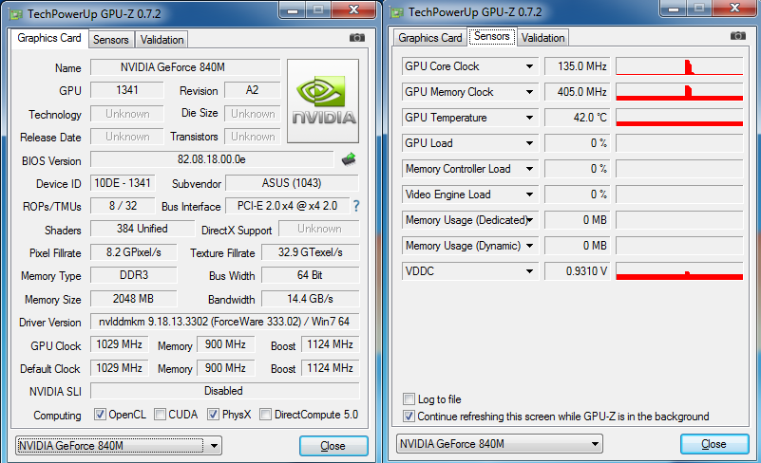Click the NVIDIA SLI Disabled field
The width and height of the screenshot is (761, 463).
pos(225,391)
